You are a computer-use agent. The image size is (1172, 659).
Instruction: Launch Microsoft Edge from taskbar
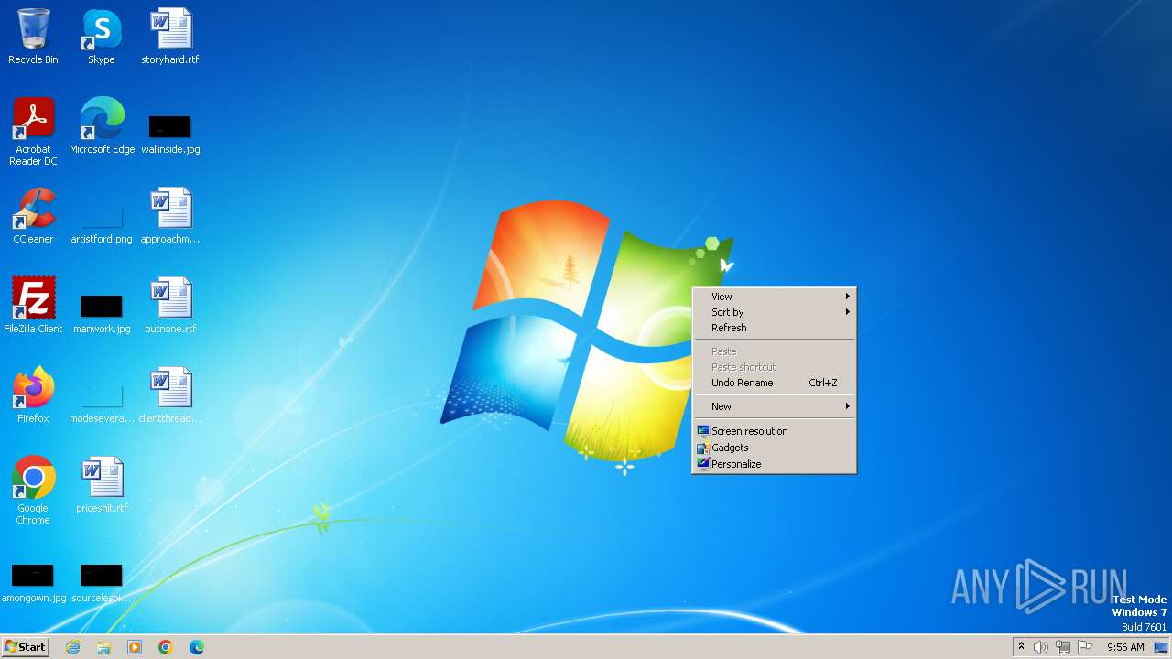197,647
